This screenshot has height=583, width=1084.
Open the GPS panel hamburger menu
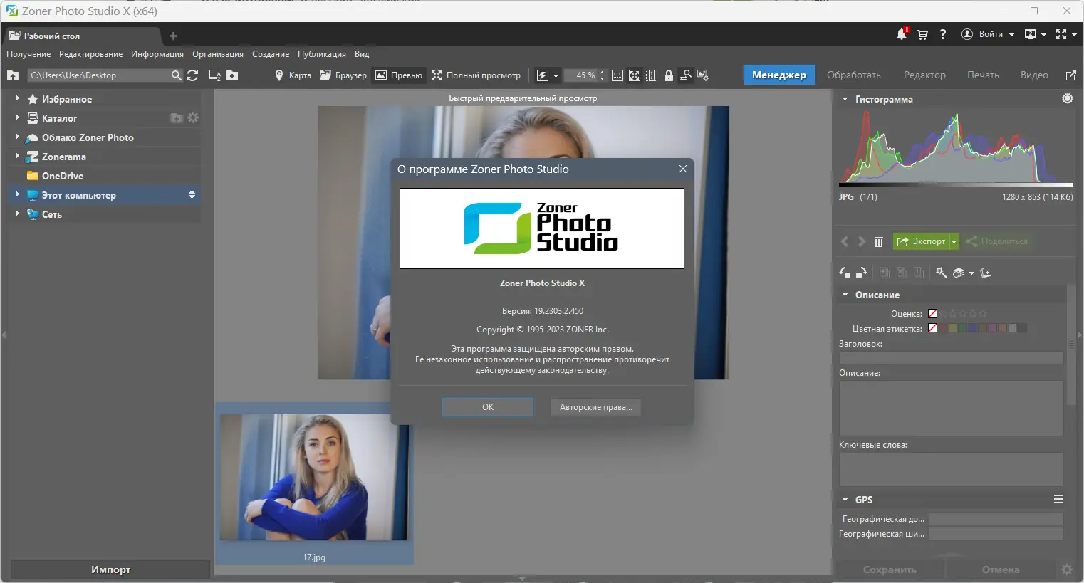coord(1058,500)
